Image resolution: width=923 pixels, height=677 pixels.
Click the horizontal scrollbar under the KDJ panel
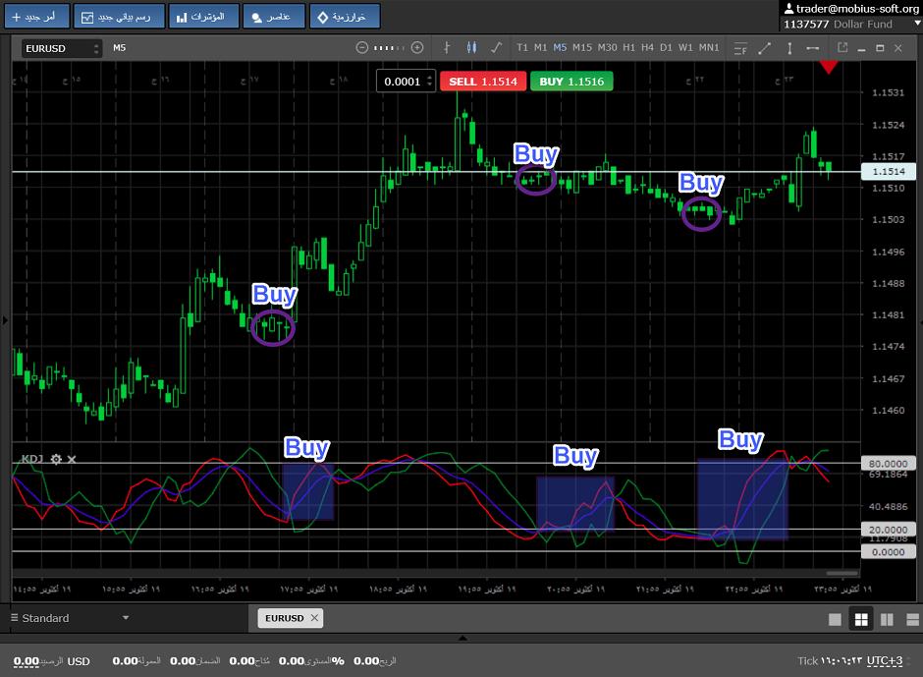(x=842, y=573)
